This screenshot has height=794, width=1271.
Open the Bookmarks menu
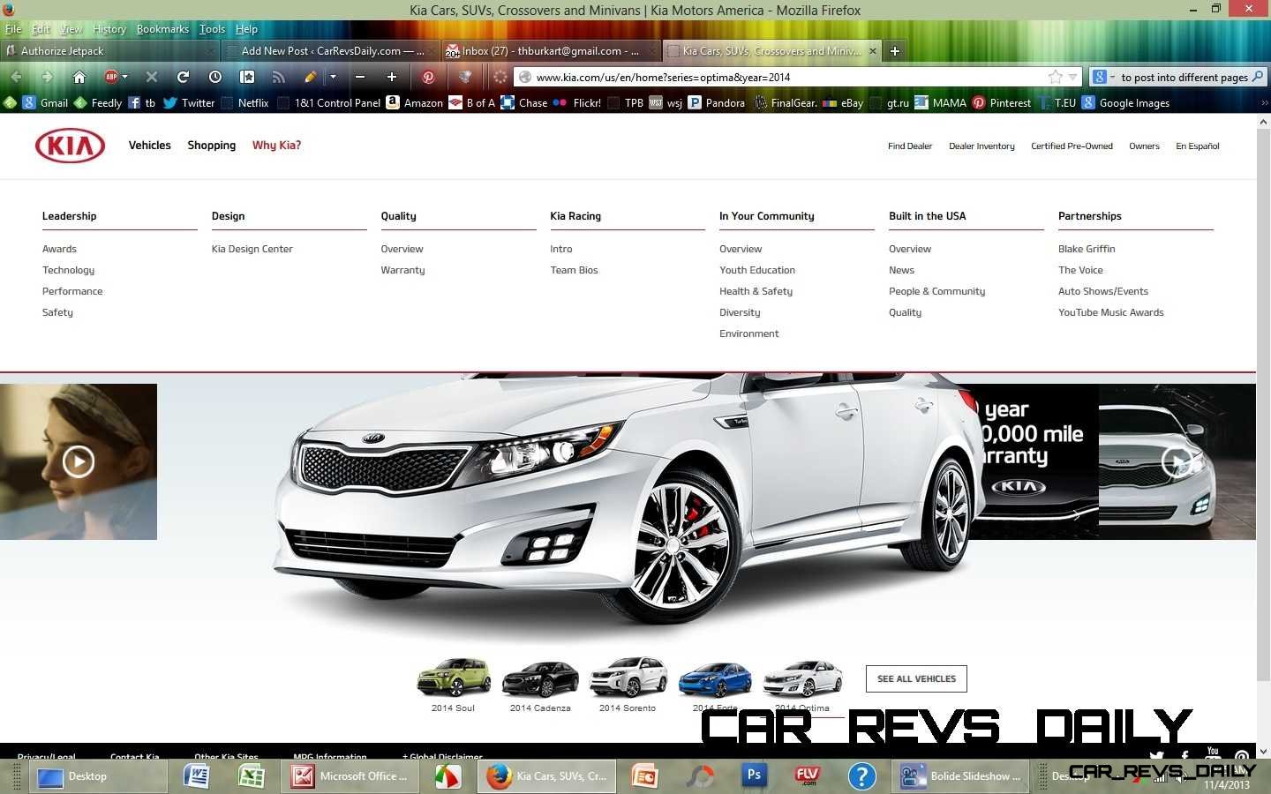(x=162, y=29)
